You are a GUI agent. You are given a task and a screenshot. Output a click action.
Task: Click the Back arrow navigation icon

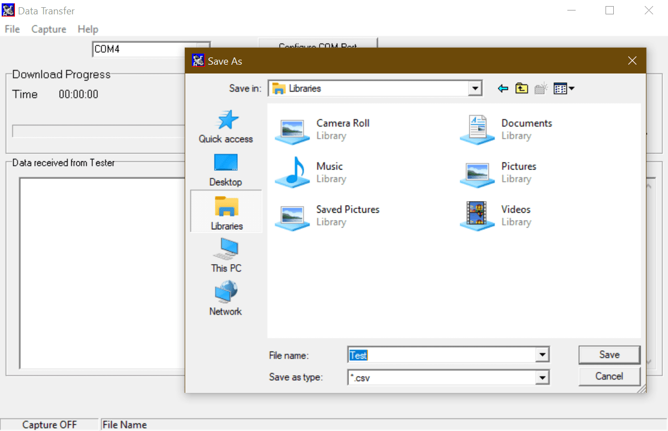[503, 88]
